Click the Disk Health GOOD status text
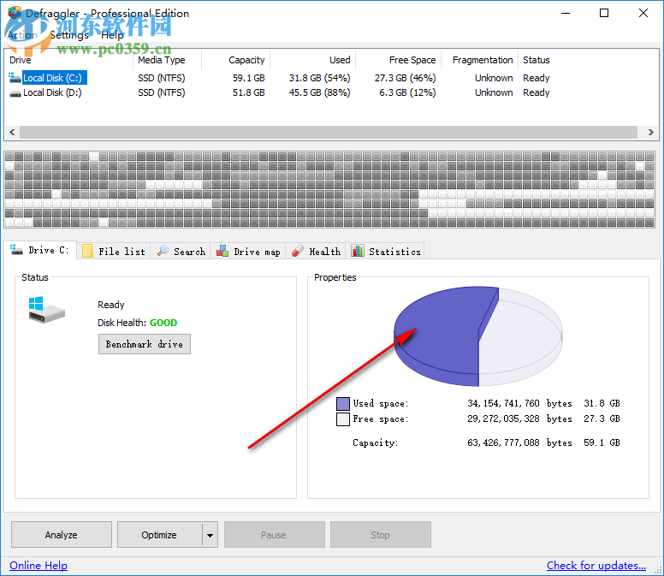Image resolution: width=664 pixels, height=576 pixels. coord(163,323)
